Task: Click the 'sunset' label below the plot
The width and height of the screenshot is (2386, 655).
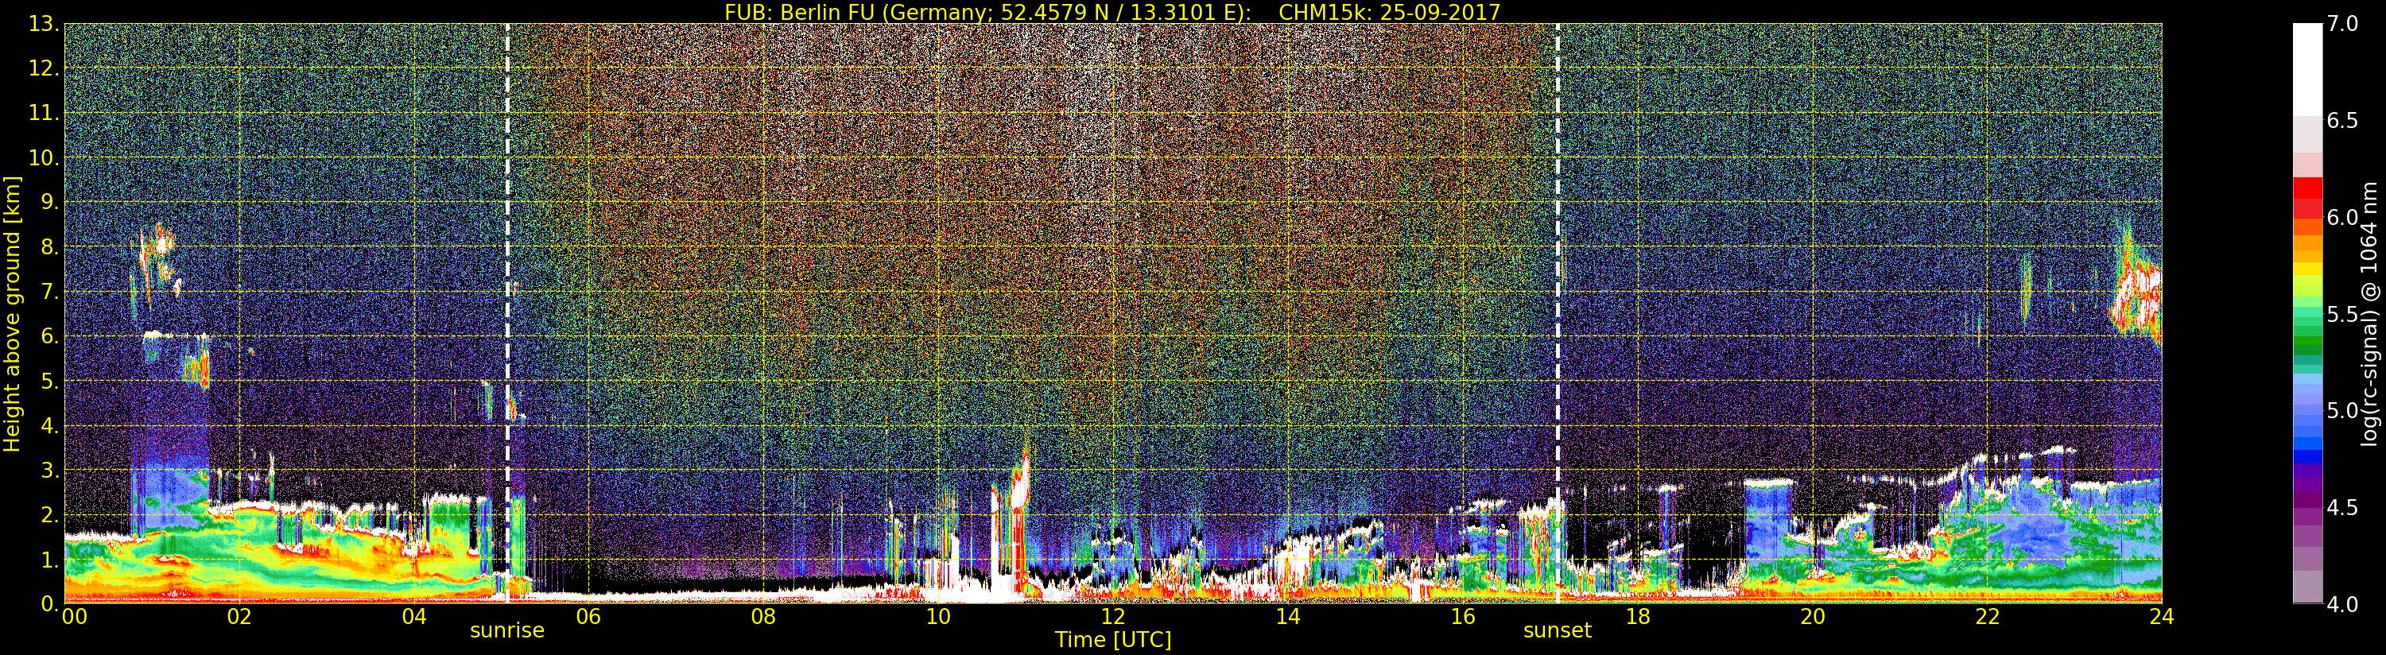Action: [1557, 631]
